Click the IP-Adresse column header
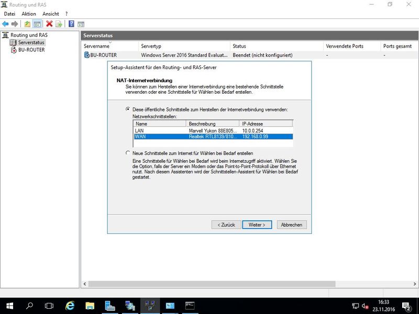419x314 pixels. click(x=266, y=124)
